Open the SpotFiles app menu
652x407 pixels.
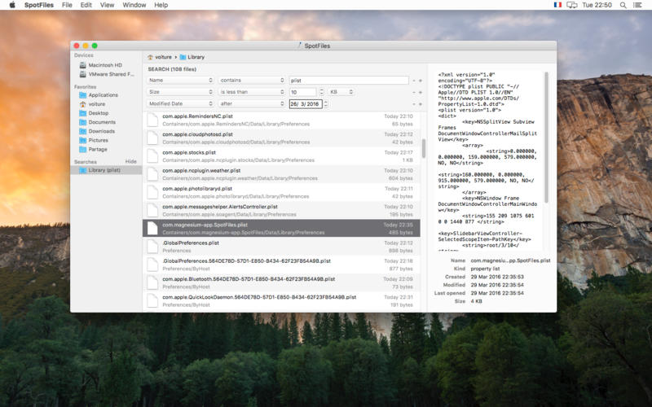coord(38,5)
